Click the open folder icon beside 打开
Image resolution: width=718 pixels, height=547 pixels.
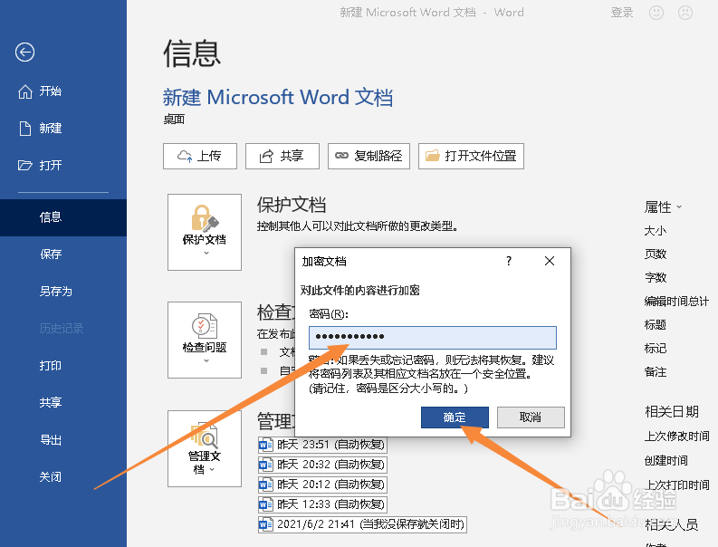(25, 166)
